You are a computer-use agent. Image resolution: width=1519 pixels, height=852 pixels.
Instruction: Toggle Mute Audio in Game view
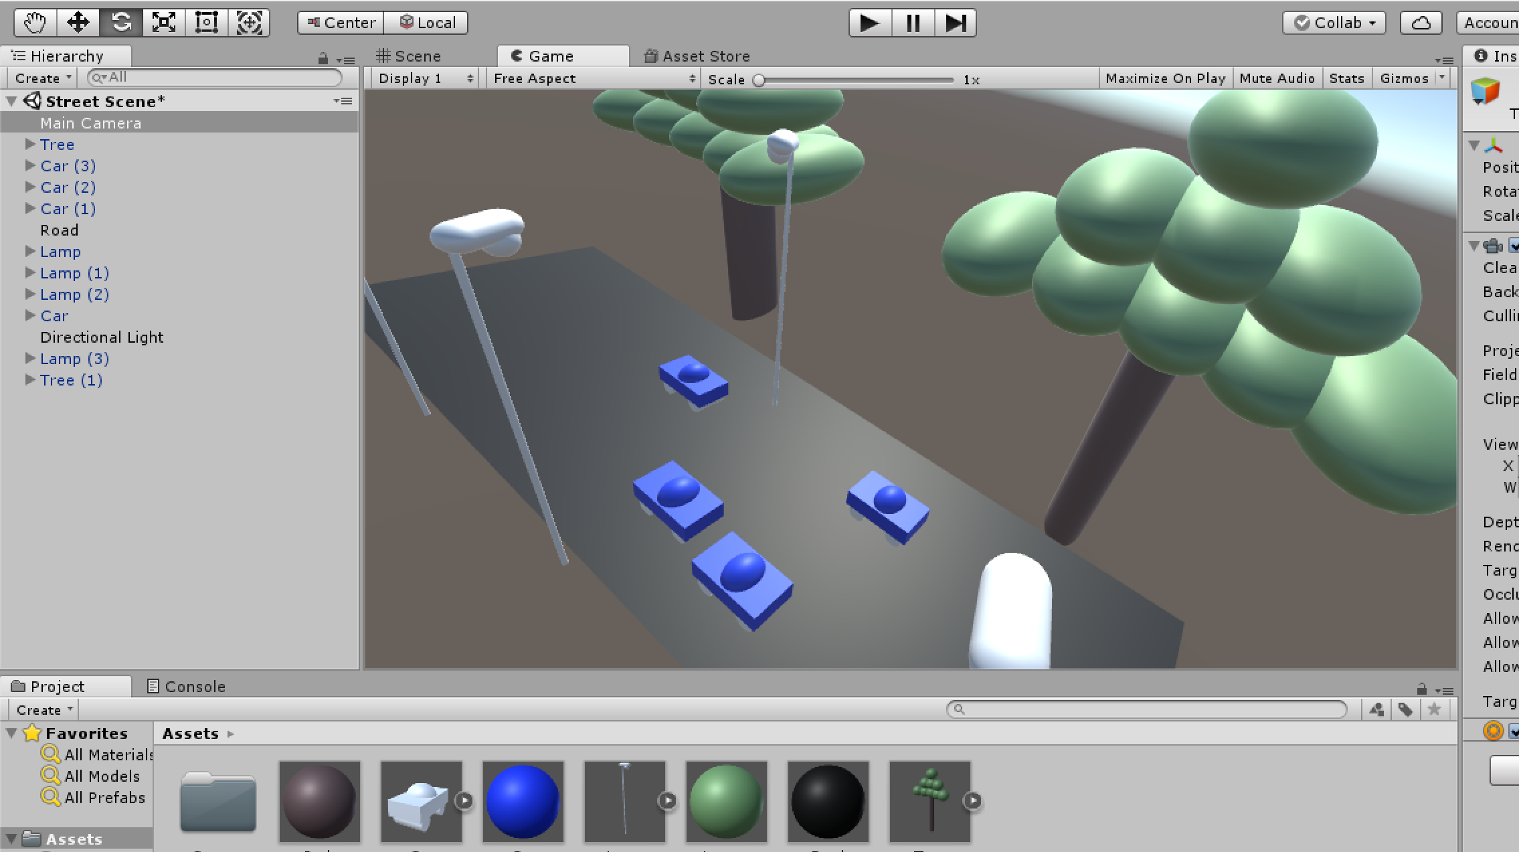[x=1277, y=78]
